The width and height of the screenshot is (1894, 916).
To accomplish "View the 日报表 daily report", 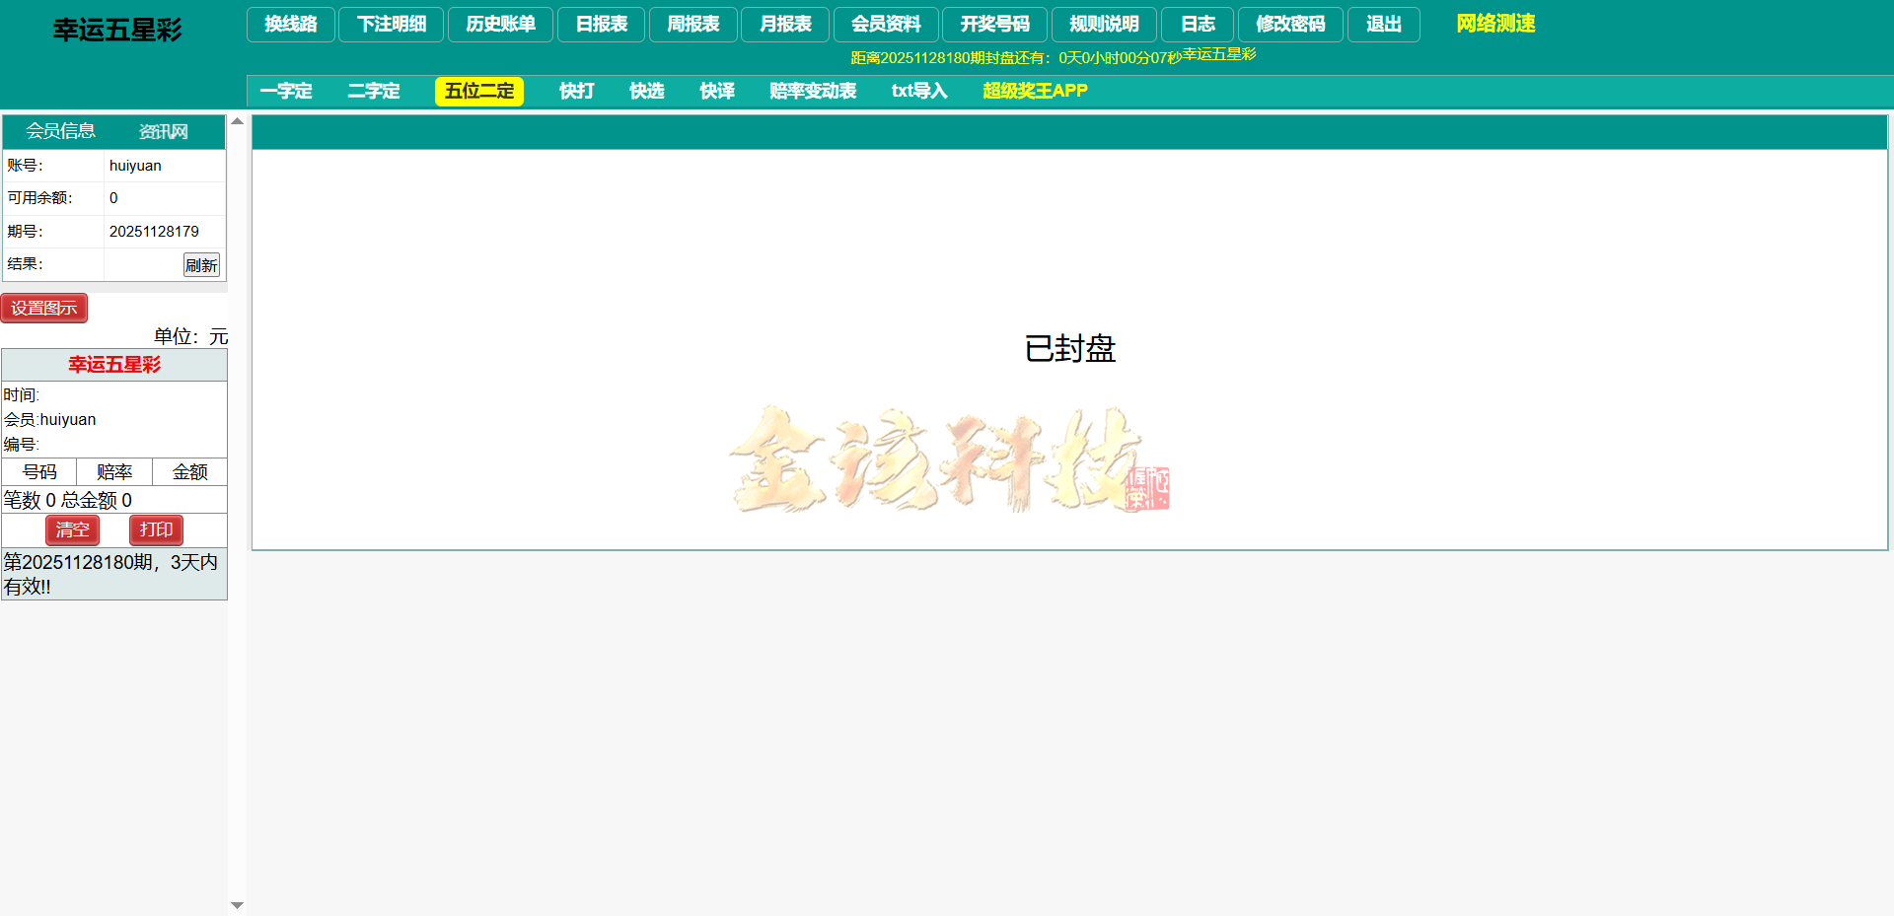I will point(601,25).
